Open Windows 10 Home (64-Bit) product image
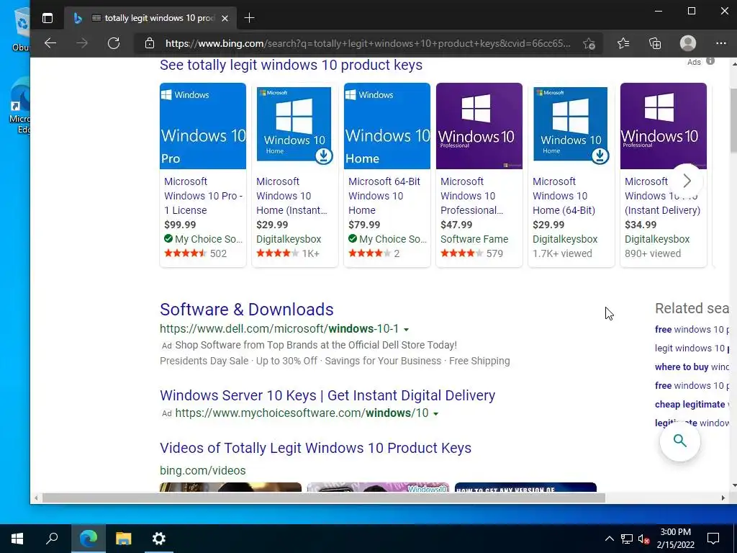737x553 pixels. click(571, 126)
